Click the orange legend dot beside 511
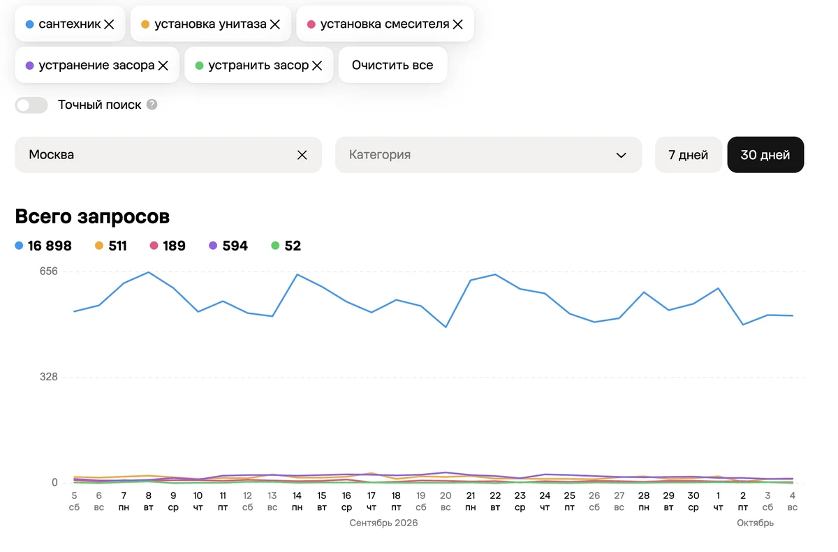 pos(99,246)
